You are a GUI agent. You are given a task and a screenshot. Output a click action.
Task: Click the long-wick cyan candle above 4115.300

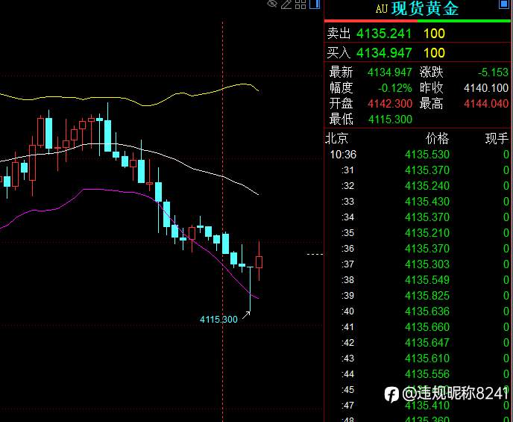[250, 288]
